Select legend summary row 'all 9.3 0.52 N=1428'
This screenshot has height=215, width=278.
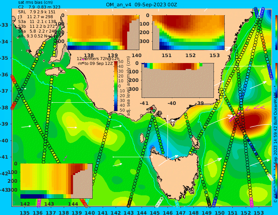click(39, 36)
